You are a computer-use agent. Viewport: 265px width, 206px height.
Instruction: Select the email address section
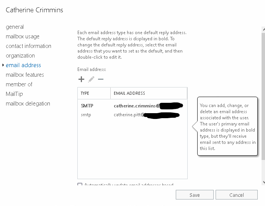tap(23, 65)
